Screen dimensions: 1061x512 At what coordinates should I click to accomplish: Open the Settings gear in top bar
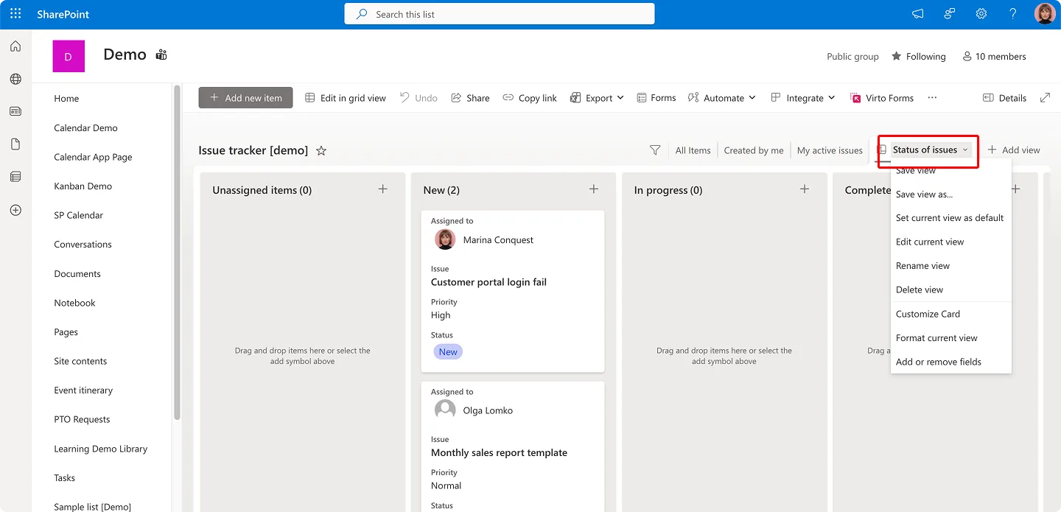point(981,13)
